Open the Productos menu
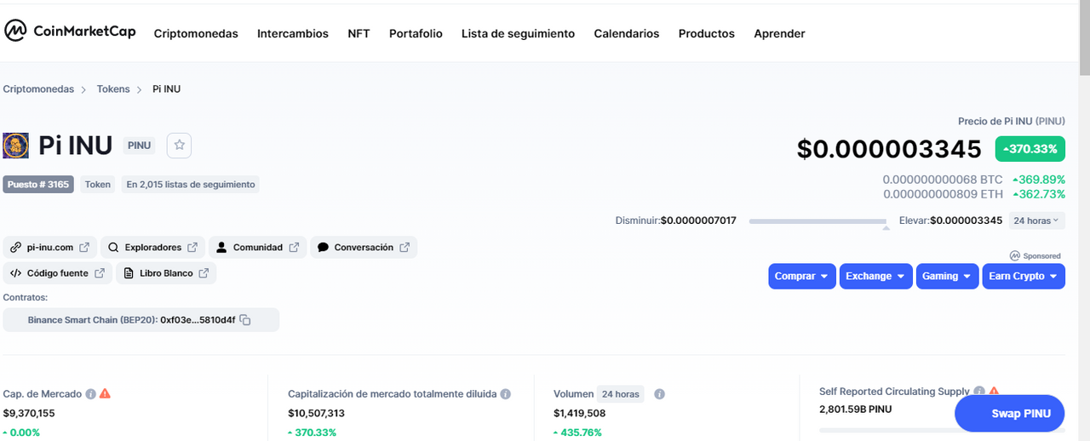 point(706,34)
